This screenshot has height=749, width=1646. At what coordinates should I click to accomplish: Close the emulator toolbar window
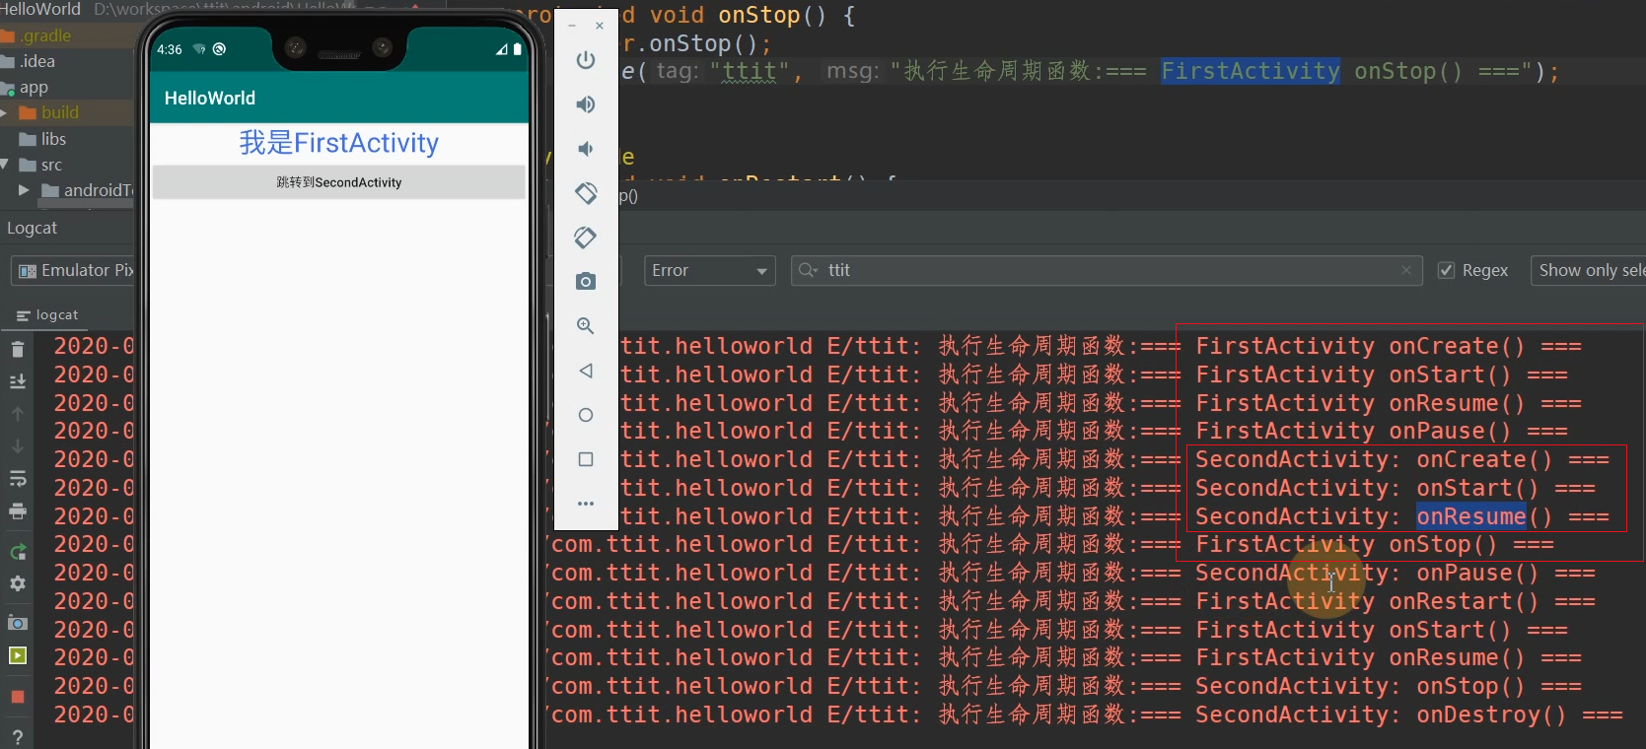600,26
